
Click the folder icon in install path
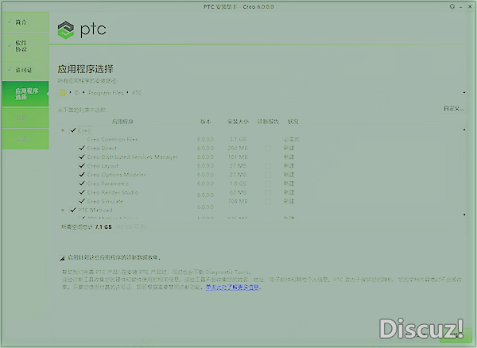[62, 92]
